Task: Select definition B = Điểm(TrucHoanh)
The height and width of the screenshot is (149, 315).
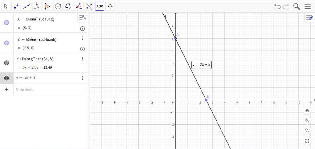Action: click(37, 40)
